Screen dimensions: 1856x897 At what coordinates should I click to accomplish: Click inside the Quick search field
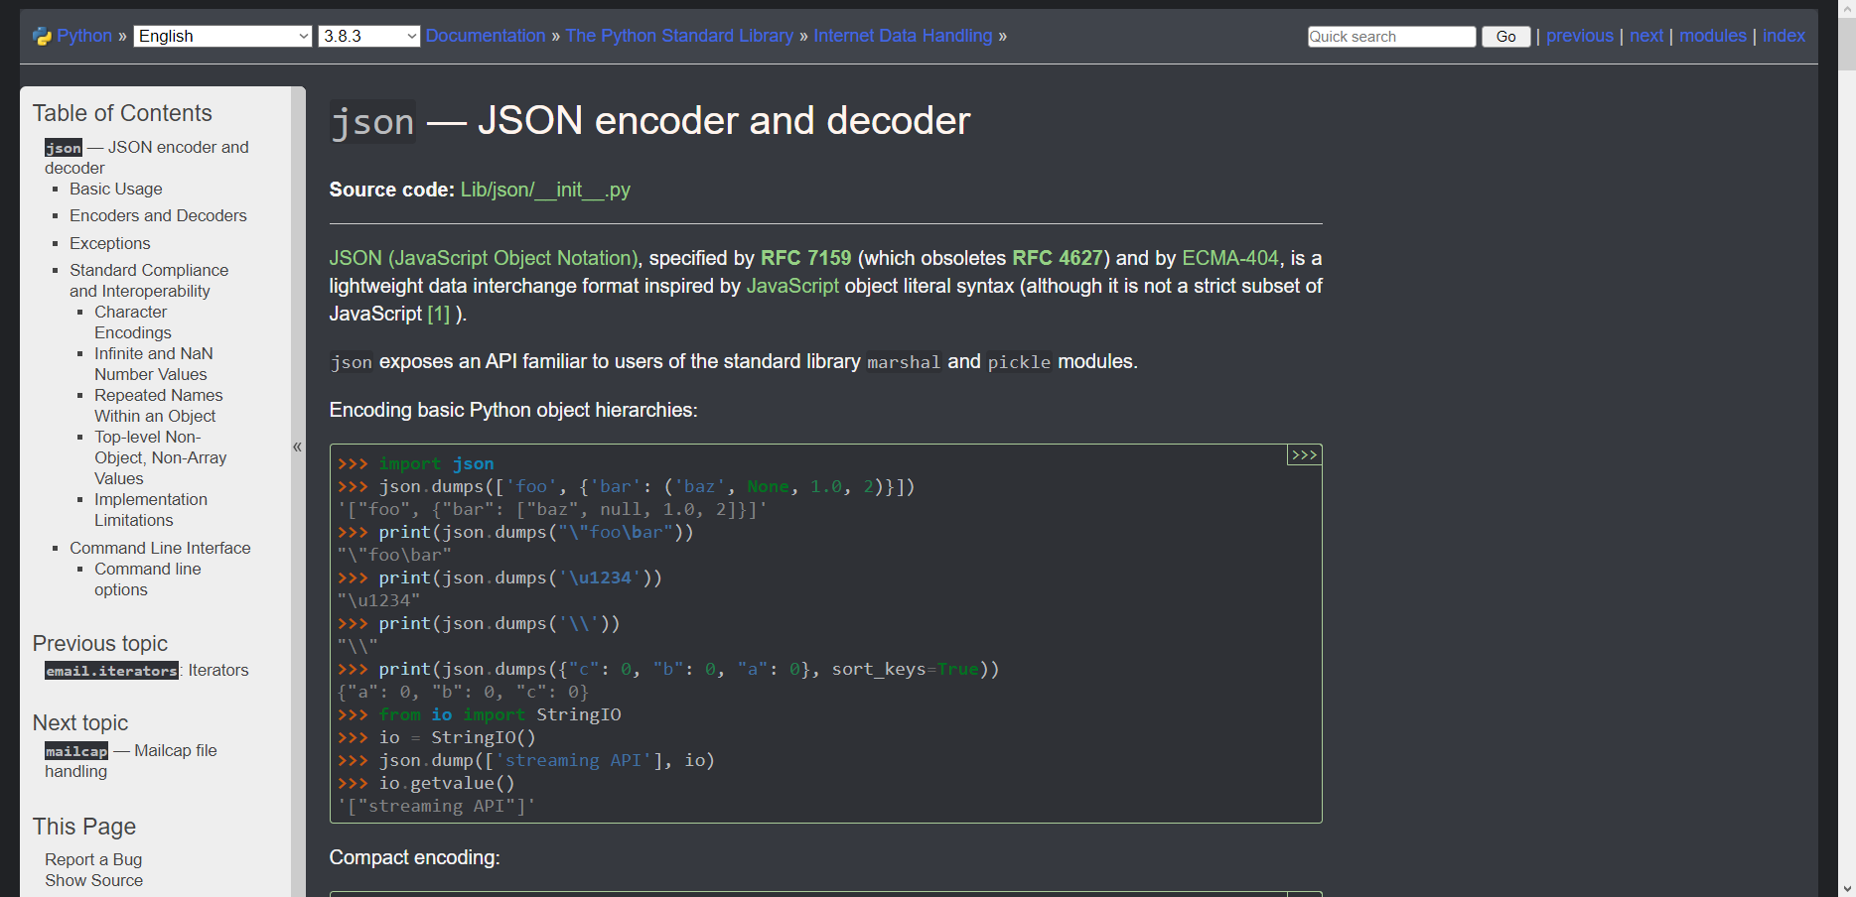1390,36
